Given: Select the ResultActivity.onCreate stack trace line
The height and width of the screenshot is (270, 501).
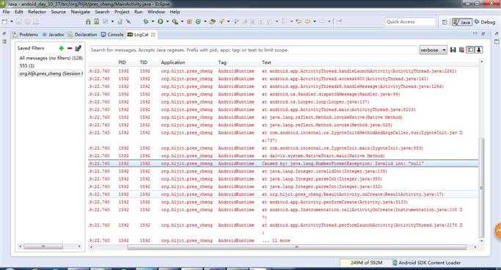Looking at the screenshot, I should click(x=283, y=194).
